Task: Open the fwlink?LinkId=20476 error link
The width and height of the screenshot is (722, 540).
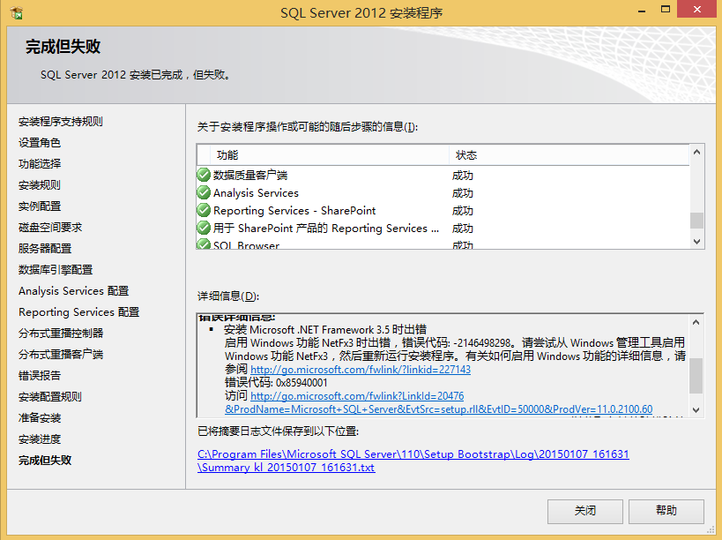Action: (357, 396)
